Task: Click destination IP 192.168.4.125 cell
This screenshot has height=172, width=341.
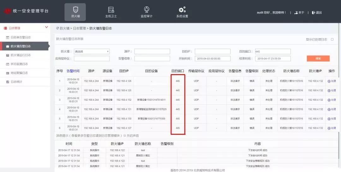Action: click(x=124, y=91)
